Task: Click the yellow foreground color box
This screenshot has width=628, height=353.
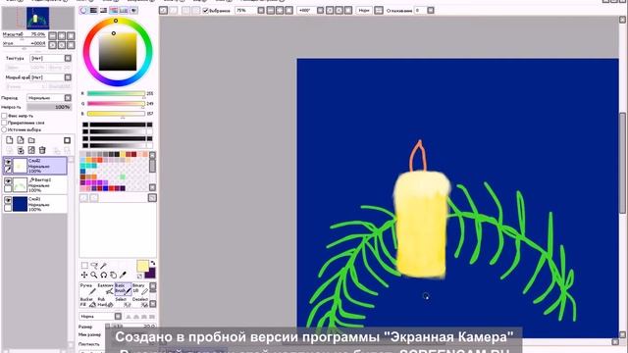Action: [142, 266]
